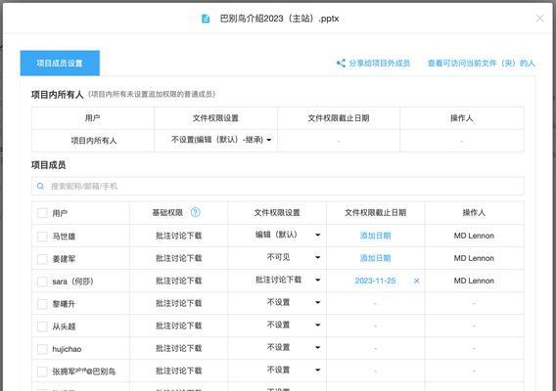Viewport: 556px width, 391px height.
Task: Click the 2023-11-25 deadline date for sara
Action: click(375, 281)
